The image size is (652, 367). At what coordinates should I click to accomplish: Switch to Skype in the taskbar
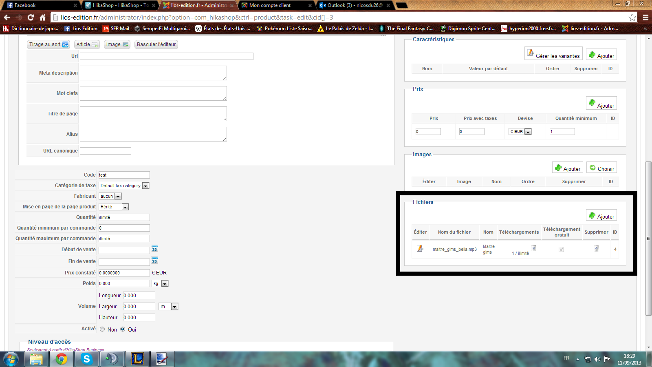tap(86, 359)
